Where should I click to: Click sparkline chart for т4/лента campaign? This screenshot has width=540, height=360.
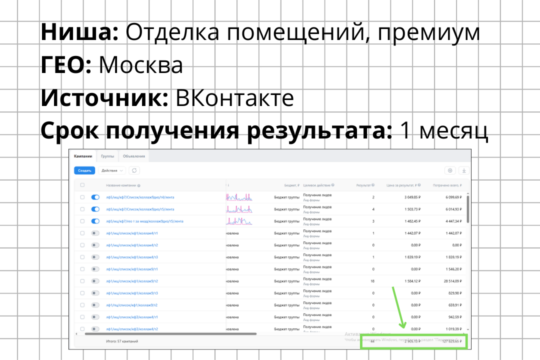(239, 197)
